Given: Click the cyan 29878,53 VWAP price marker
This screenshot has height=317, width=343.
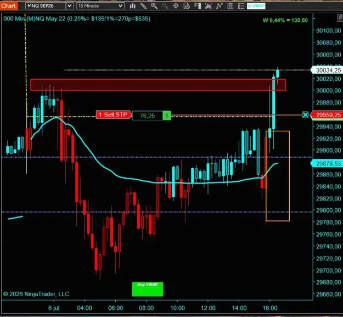Looking at the screenshot, I should 327,164.
